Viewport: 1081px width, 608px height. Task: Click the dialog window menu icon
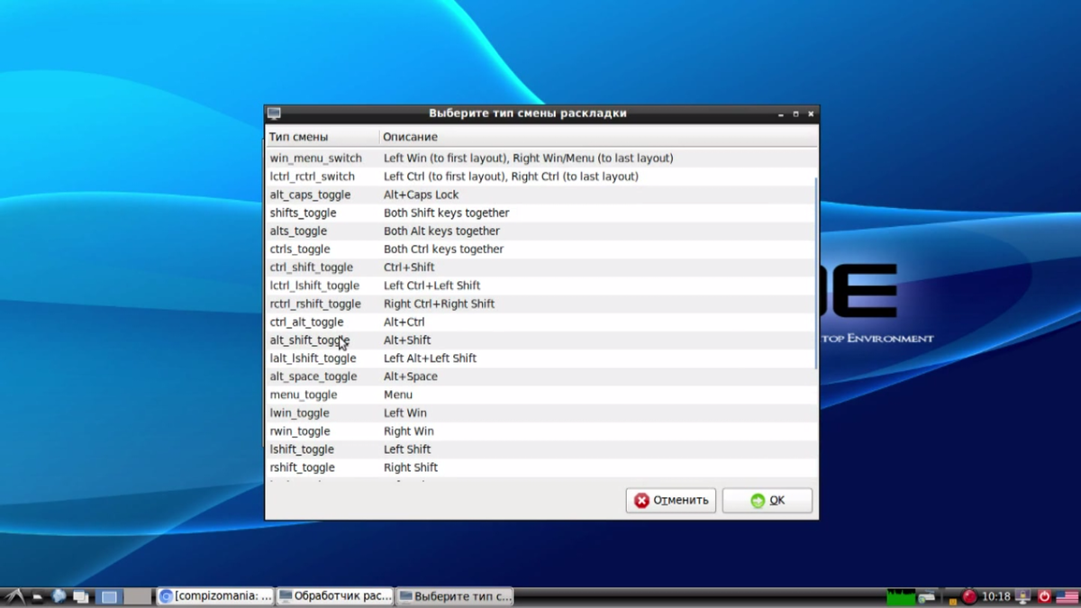coord(275,113)
